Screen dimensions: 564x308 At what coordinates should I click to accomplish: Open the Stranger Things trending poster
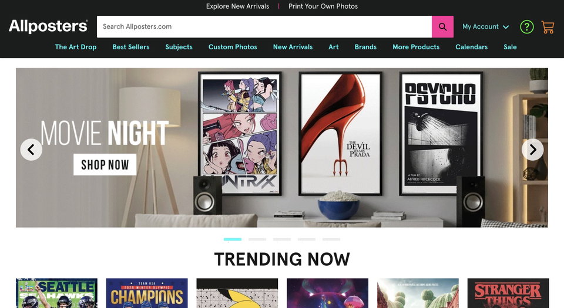508,293
